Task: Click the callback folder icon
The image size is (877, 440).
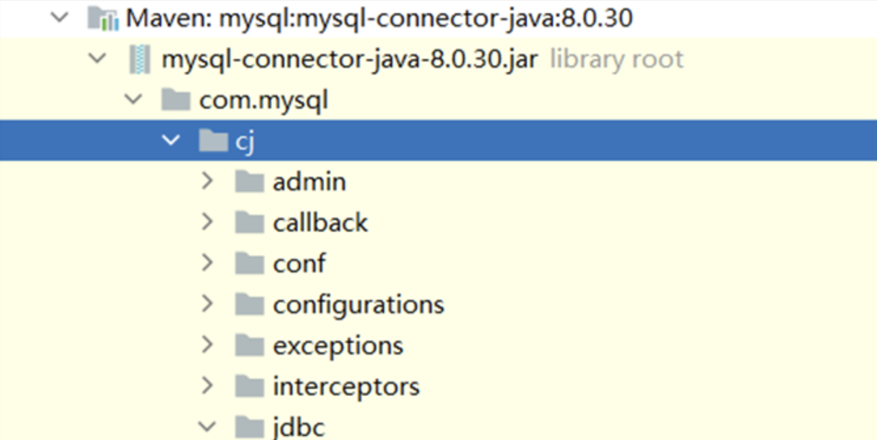Action: [250, 223]
